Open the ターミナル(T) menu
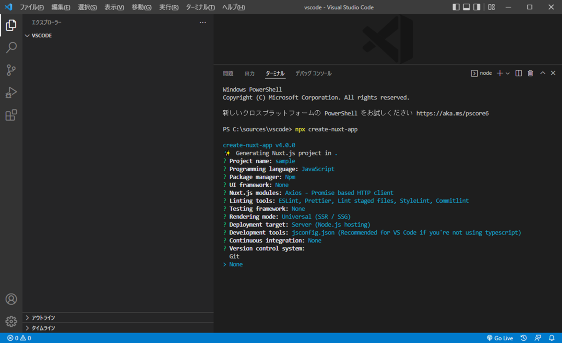 coord(200,7)
